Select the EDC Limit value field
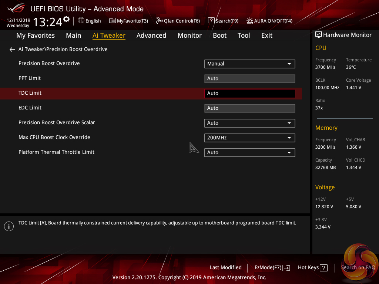 249,108
